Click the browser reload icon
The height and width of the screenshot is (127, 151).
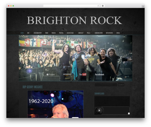pyautogui.click(x=98, y=6)
